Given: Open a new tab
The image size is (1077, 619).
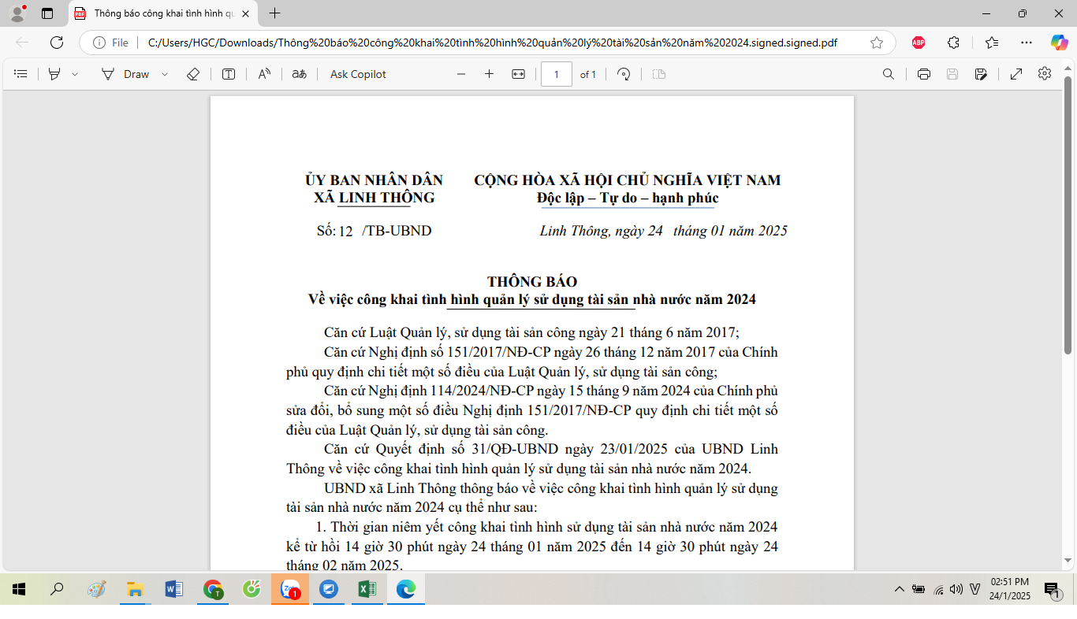Looking at the screenshot, I should click(x=274, y=13).
